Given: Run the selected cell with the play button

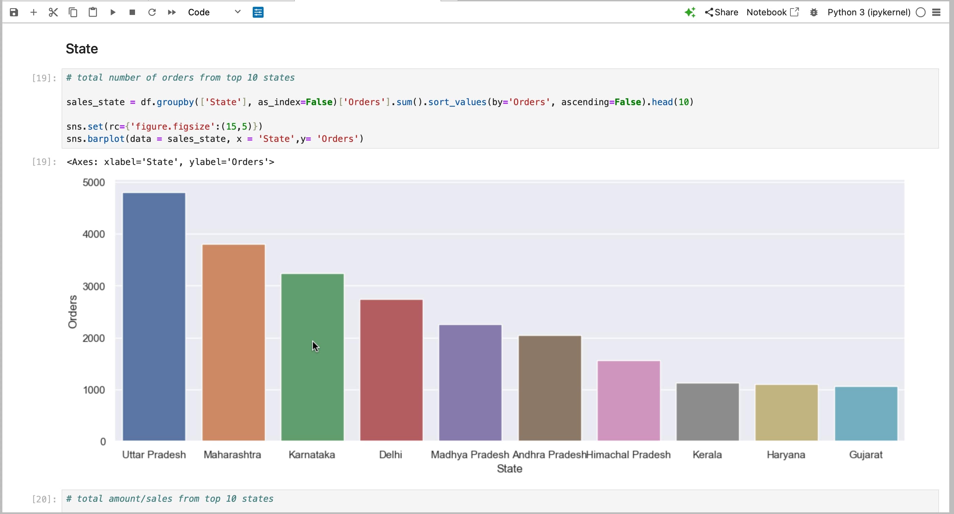Looking at the screenshot, I should click(113, 12).
